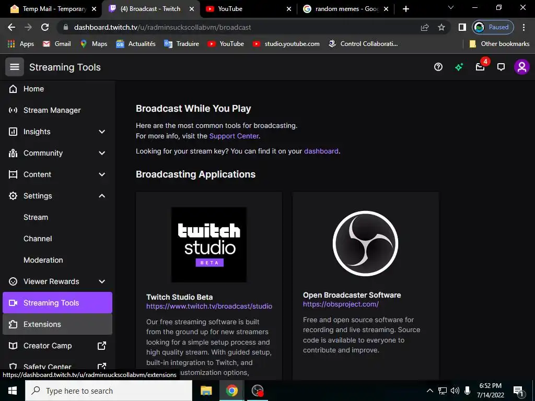The image size is (535, 401).
Task: Open the Gmail bookmark
Action: click(56, 44)
